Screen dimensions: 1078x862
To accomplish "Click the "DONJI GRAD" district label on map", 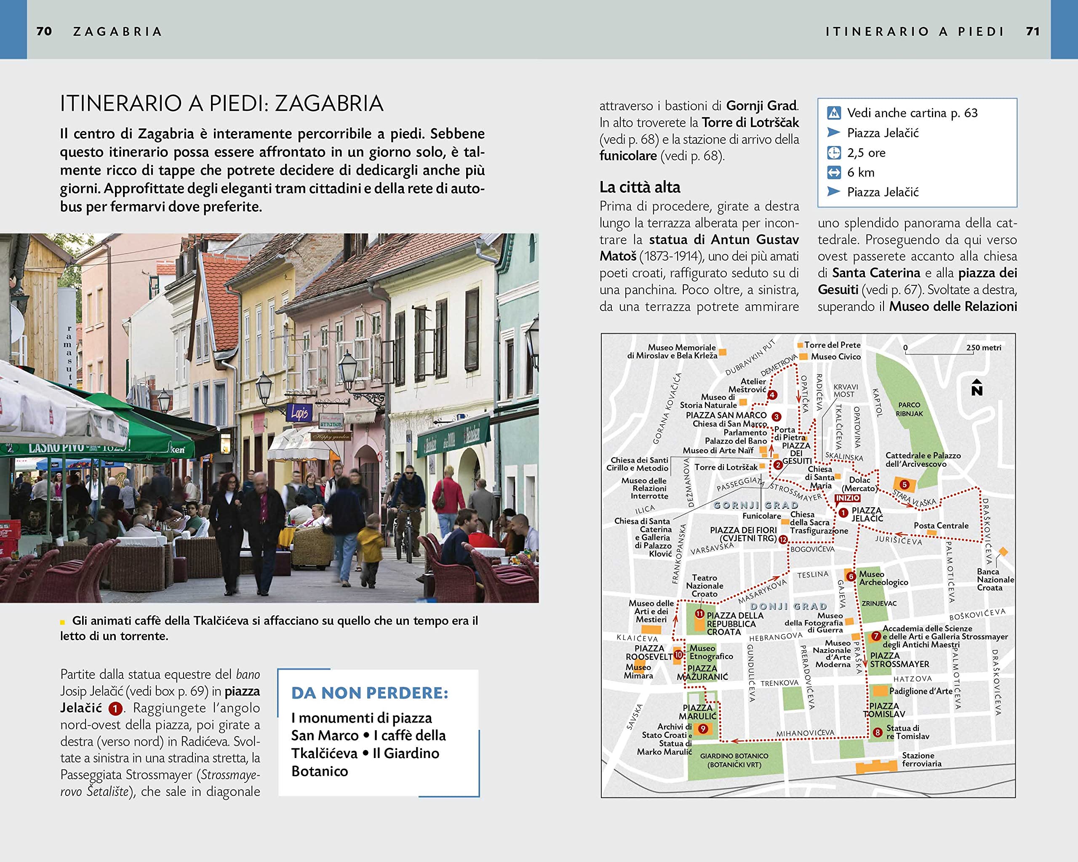I will coord(789,606).
